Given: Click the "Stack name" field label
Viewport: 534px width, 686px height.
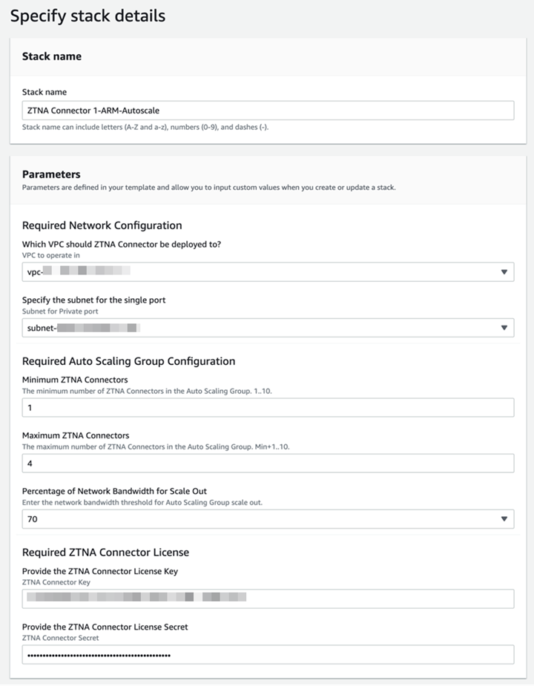Looking at the screenshot, I should click(44, 92).
